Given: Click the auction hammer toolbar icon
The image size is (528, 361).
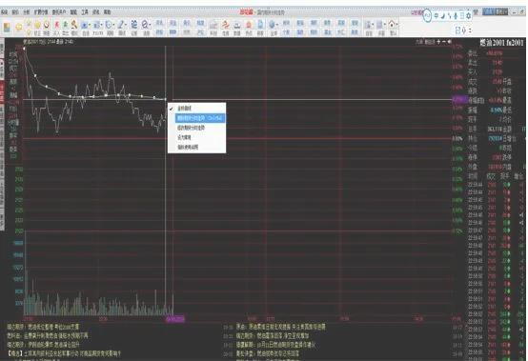Looking at the screenshot, I should (x=74, y=25).
